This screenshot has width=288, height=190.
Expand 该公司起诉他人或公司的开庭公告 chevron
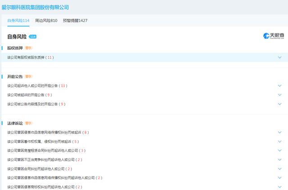tap(279, 86)
